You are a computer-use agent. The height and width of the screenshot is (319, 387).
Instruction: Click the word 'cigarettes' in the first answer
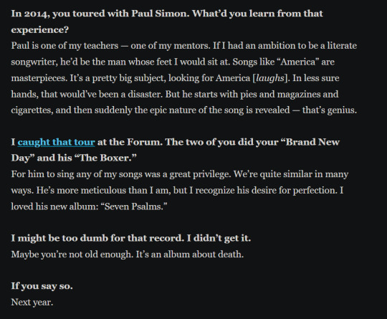click(x=32, y=110)
